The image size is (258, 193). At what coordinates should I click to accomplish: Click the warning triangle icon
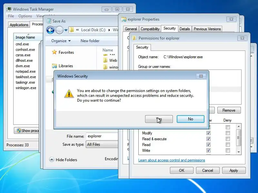coord(69,94)
